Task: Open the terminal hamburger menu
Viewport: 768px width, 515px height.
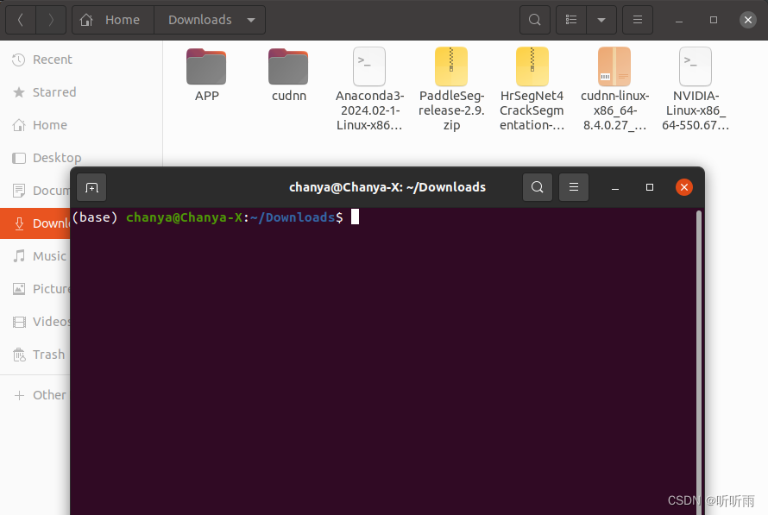Action: point(573,187)
